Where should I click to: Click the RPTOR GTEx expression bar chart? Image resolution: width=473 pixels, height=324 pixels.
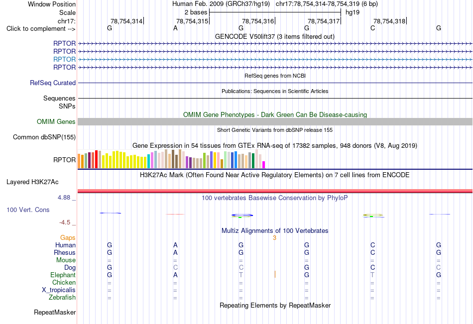pyautogui.click(x=171, y=159)
